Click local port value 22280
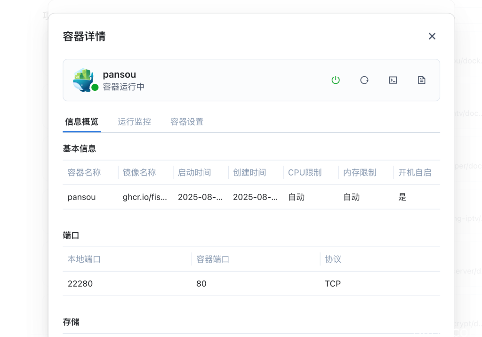The image size is (482, 337). coord(80,284)
